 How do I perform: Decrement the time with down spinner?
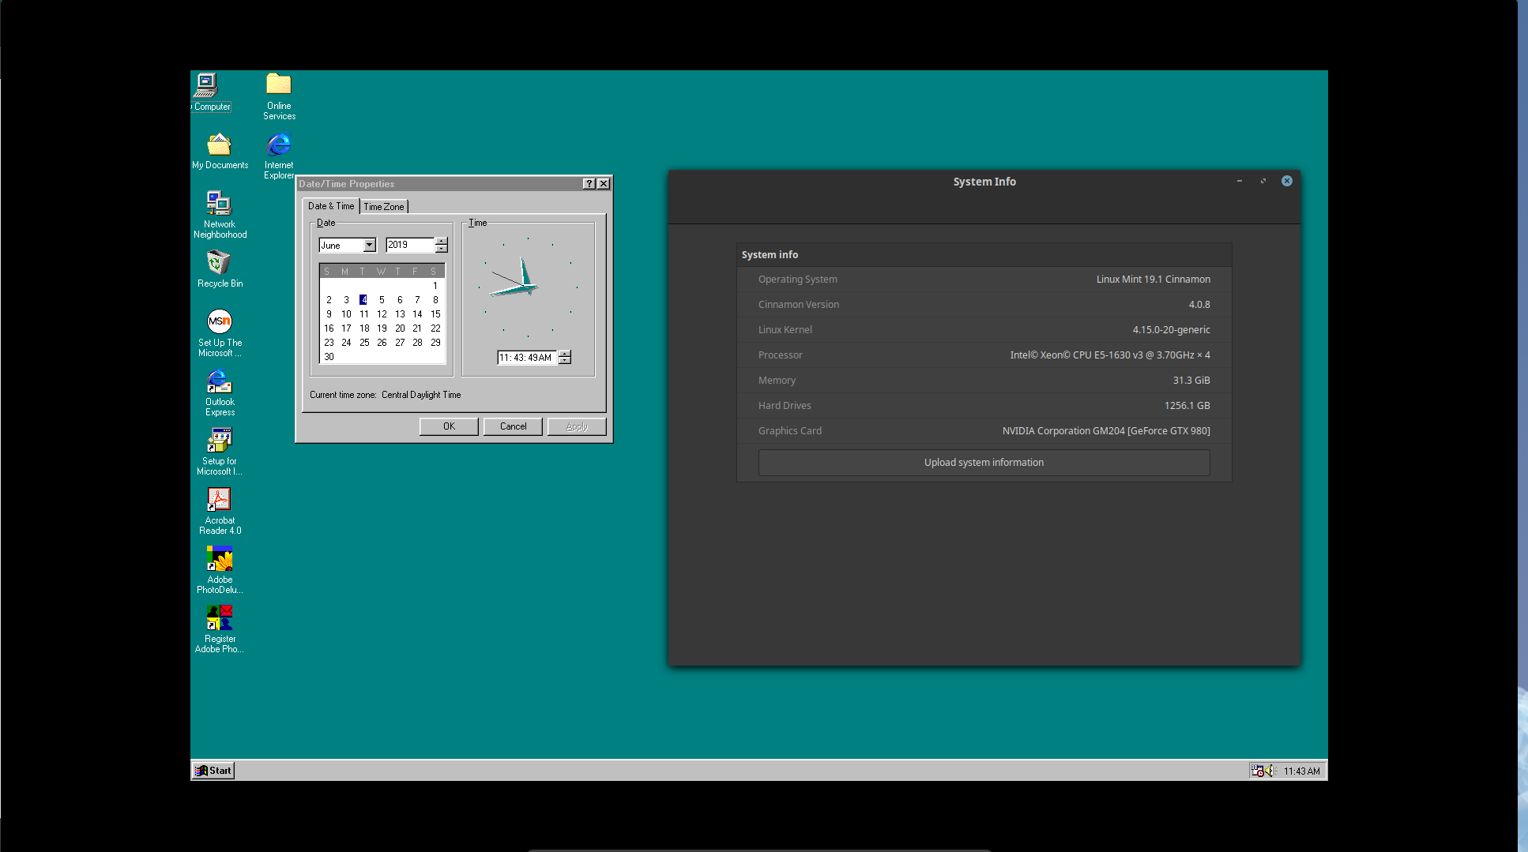(x=565, y=361)
